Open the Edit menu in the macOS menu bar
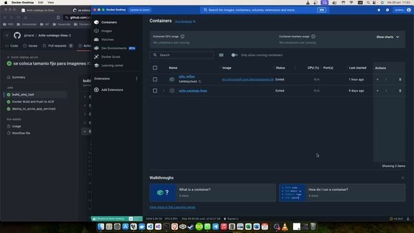This screenshot has width=414, height=233. 40,3
